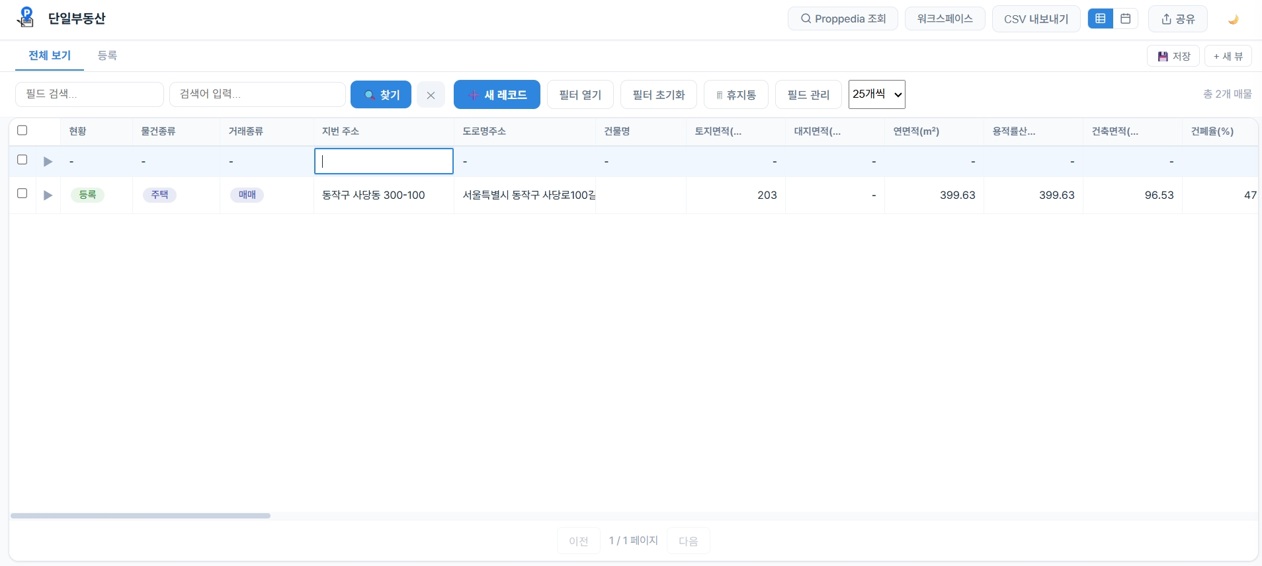
Task: Click the 등록 status badge
Action: (x=87, y=195)
